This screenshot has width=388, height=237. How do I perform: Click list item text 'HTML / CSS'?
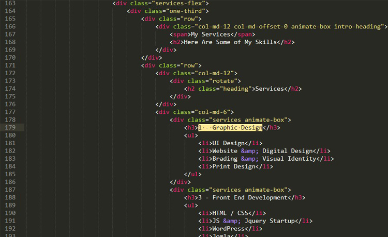click(x=230, y=213)
